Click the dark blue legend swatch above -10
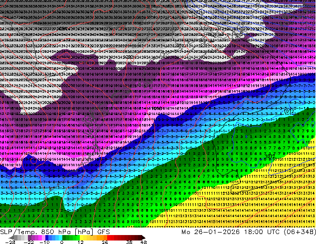316x244 pixels. 47,238
